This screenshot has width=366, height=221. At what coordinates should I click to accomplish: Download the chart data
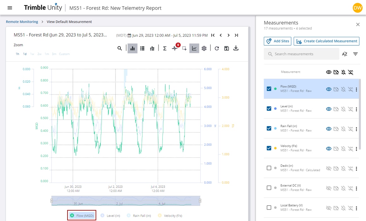(x=236, y=48)
